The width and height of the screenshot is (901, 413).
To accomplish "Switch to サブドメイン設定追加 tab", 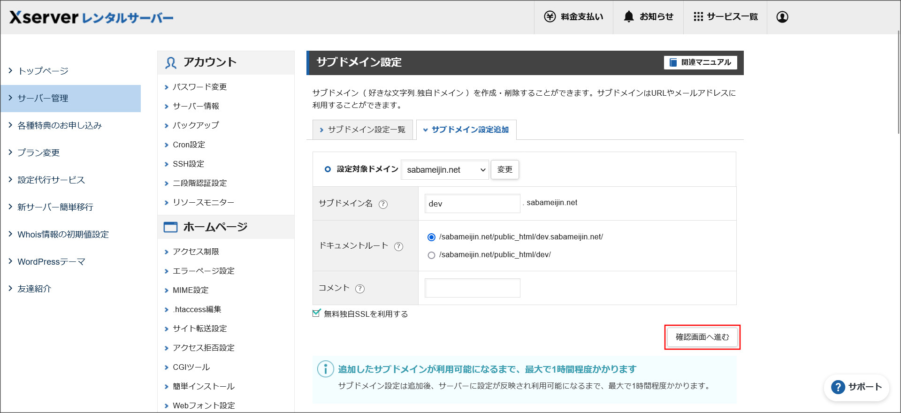I will [x=466, y=130].
